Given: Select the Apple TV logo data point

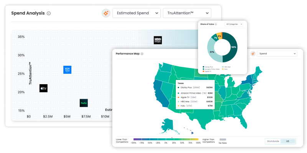Looking at the screenshot, I should (43, 88).
